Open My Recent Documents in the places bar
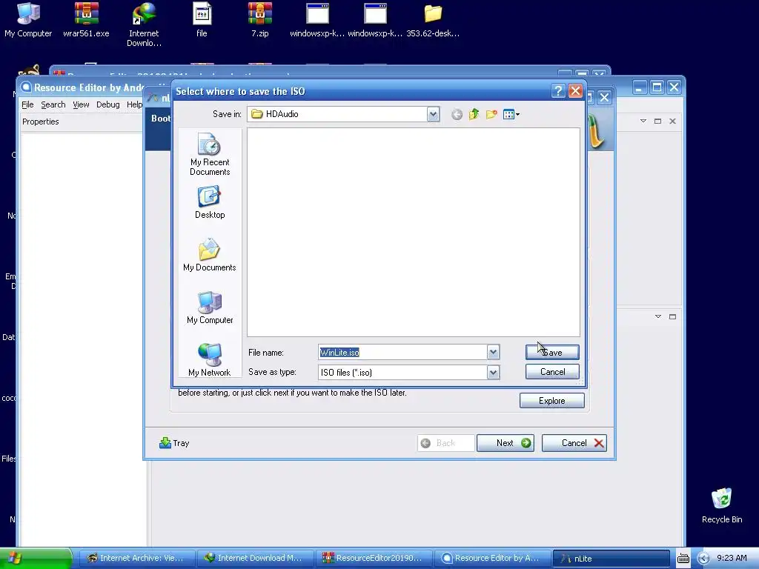 click(x=210, y=154)
